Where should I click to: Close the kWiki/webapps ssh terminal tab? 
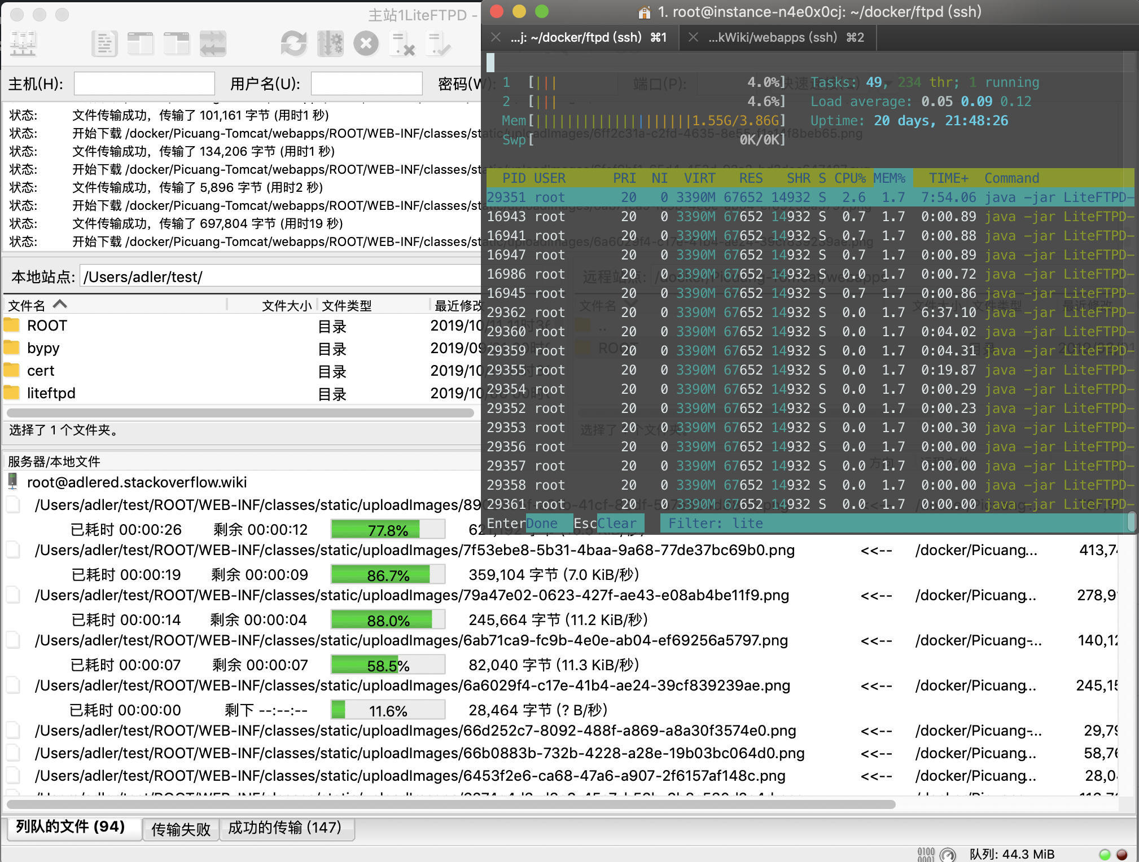pos(693,37)
